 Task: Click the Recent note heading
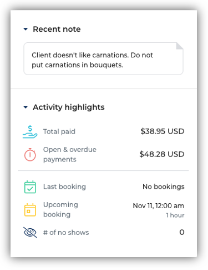pyautogui.click(x=57, y=29)
